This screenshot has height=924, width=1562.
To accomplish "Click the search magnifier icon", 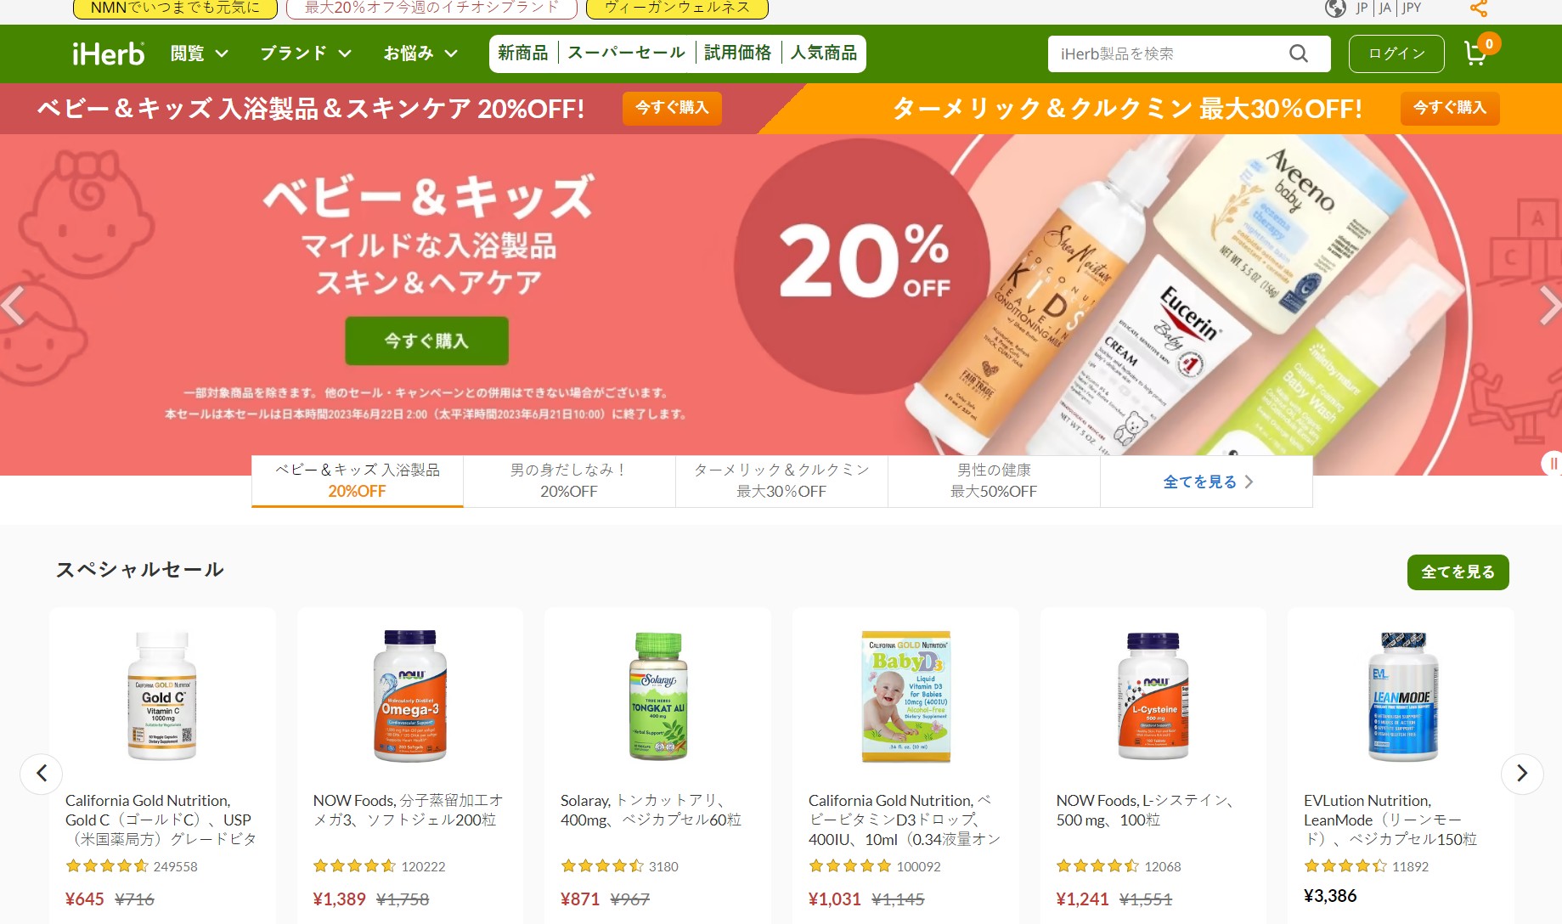I will click(1299, 54).
